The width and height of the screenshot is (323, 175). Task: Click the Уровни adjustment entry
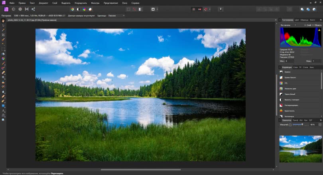click(288, 72)
